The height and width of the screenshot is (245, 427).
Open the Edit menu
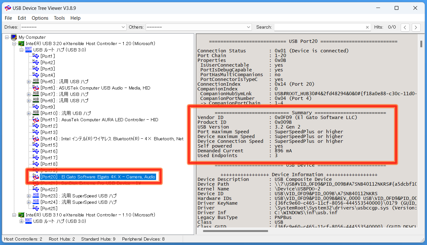[22, 18]
